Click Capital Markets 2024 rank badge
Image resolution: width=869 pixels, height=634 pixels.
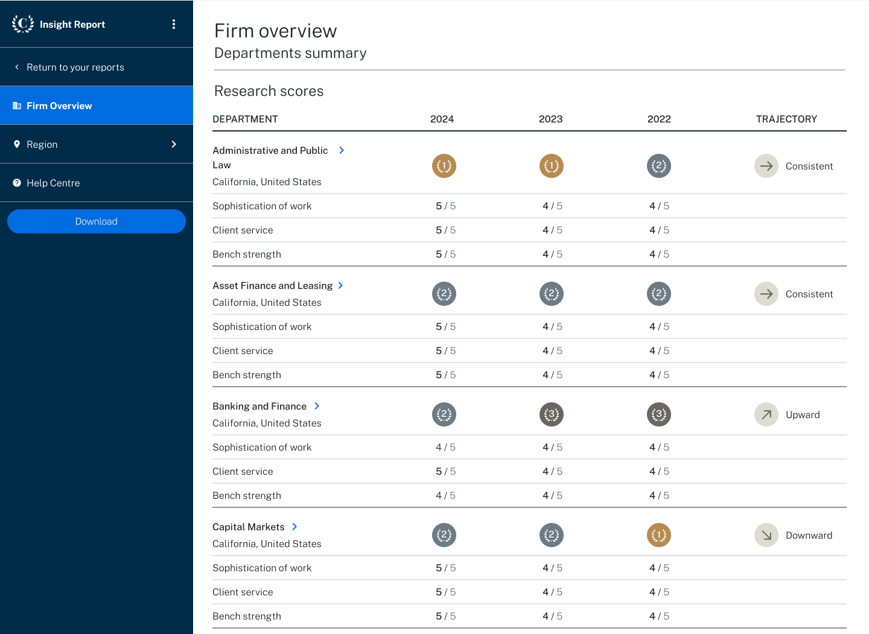[x=444, y=535]
